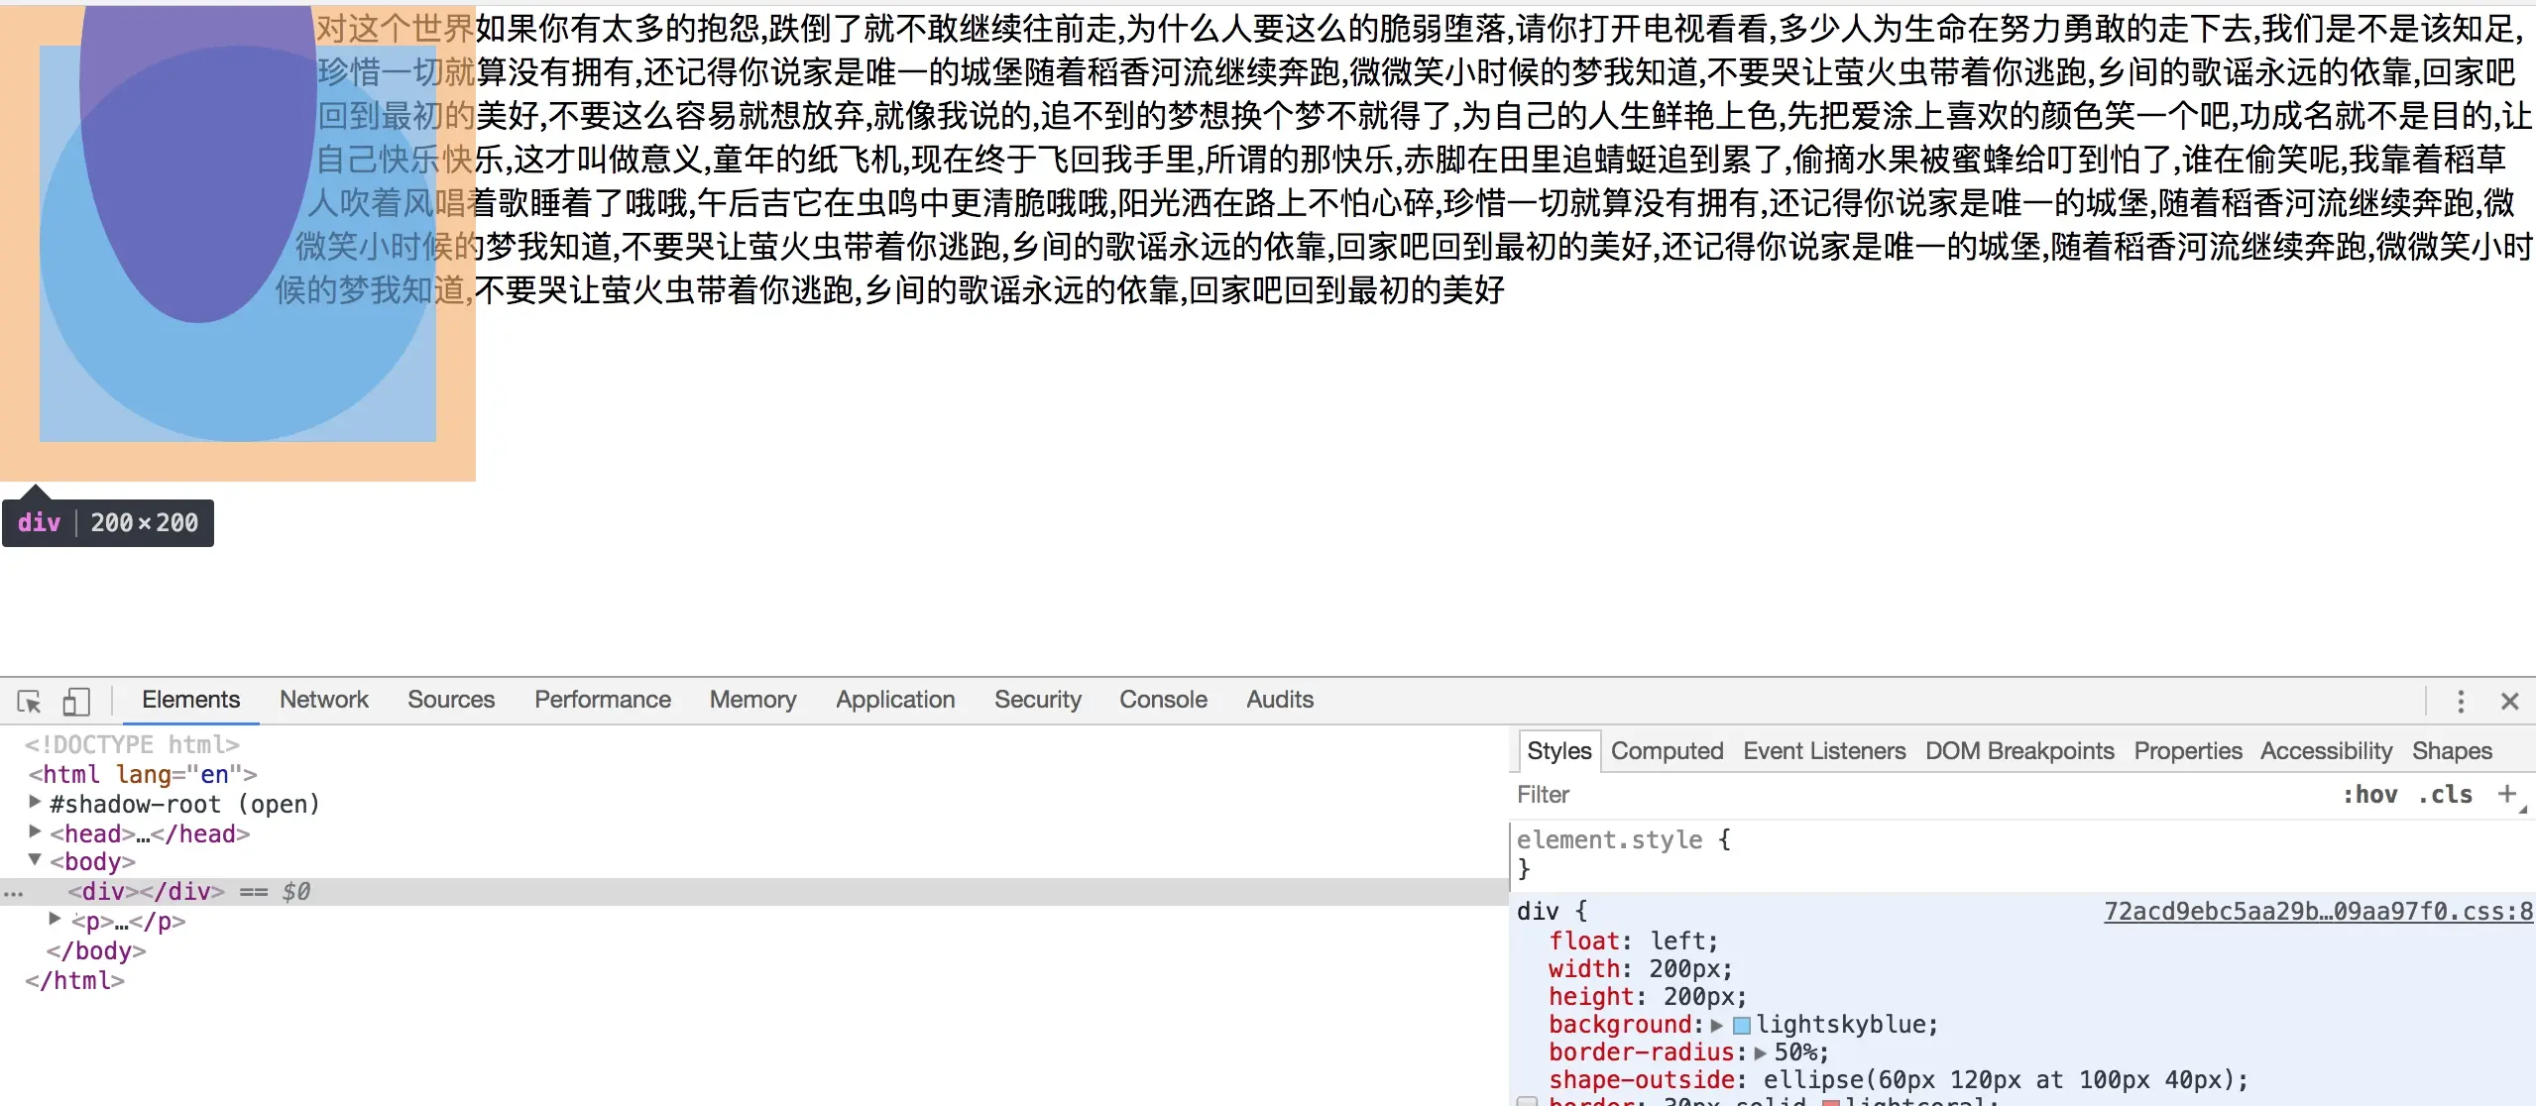The height and width of the screenshot is (1106, 2536).
Task: Open the css source file link
Action: (x=2318, y=912)
